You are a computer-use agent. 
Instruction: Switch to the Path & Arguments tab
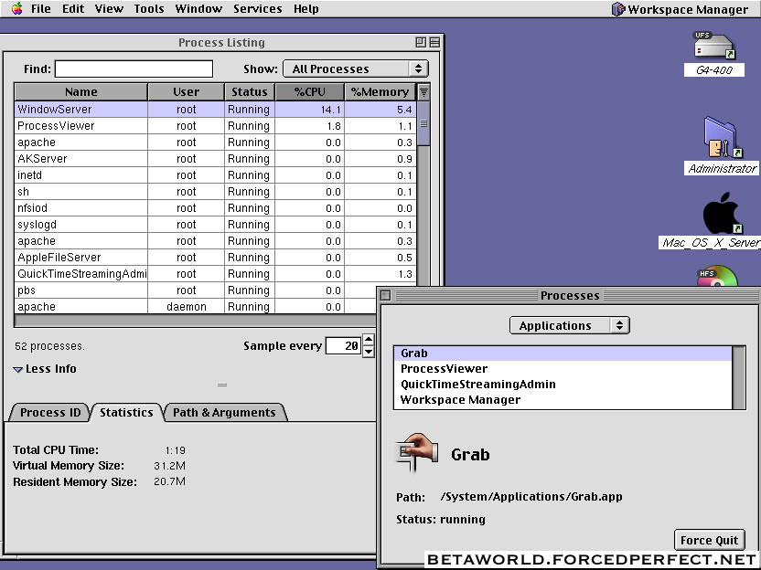click(224, 413)
